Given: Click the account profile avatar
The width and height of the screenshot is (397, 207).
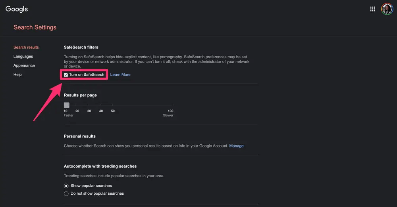Looking at the screenshot, I should 387,9.
